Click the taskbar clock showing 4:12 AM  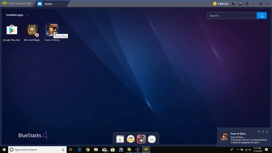(x=258, y=150)
